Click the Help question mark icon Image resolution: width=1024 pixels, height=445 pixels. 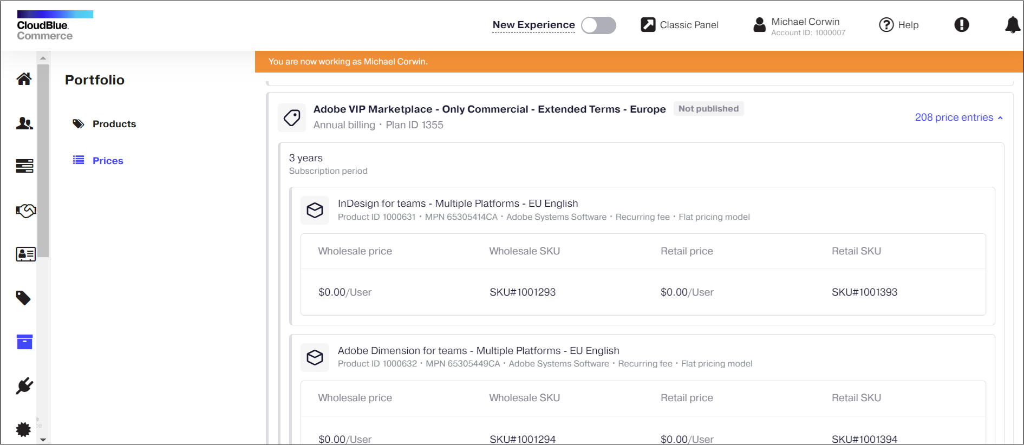pyautogui.click(x=886, y=25)
